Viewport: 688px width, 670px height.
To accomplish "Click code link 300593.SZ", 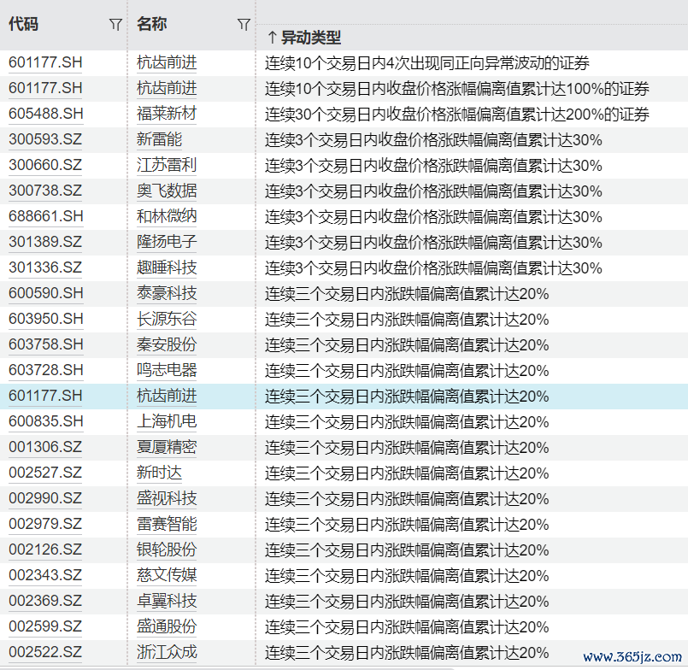I will (x=45, y=139).
